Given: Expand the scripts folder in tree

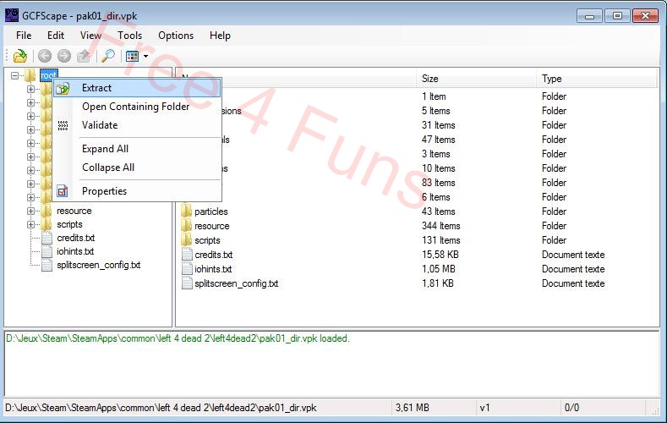Looking at the screenshot, I should tap(31, 225).
